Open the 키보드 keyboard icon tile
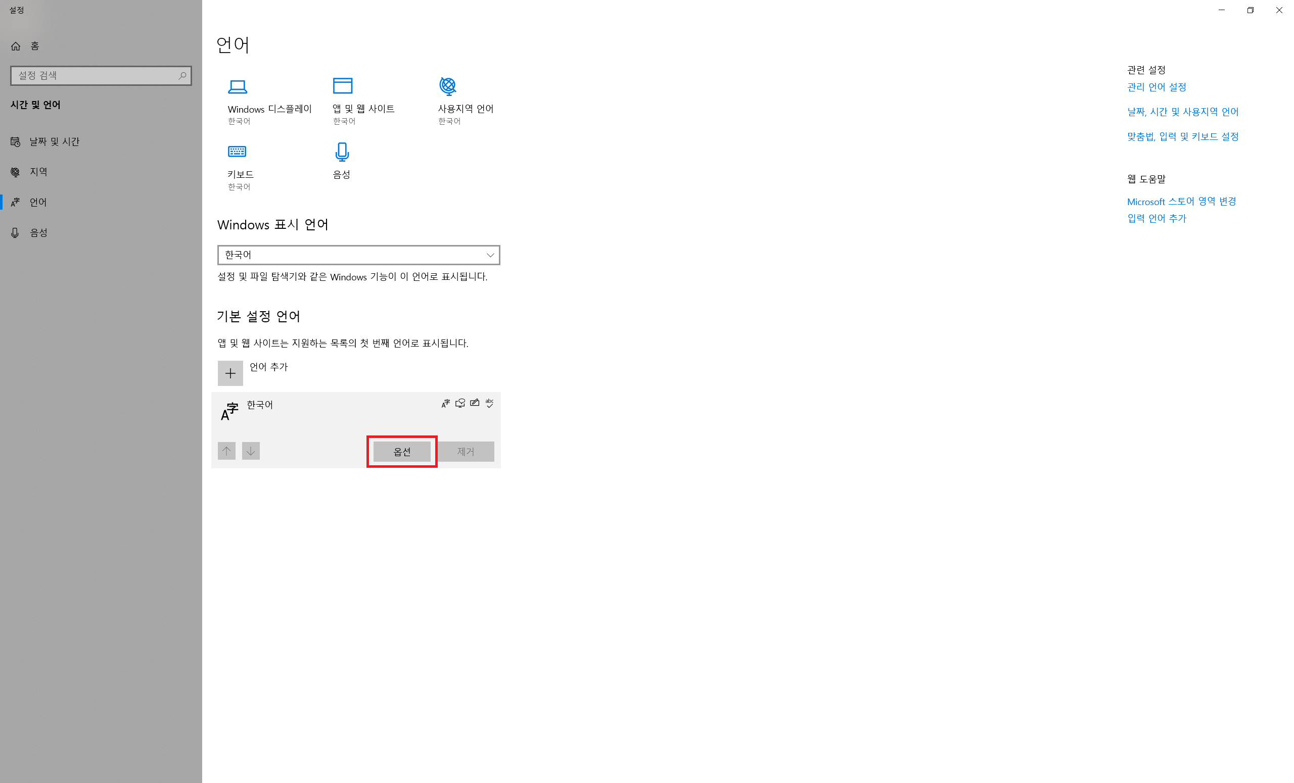Image resolution: width=1294 pixels, height=783 pixels. 237,152
